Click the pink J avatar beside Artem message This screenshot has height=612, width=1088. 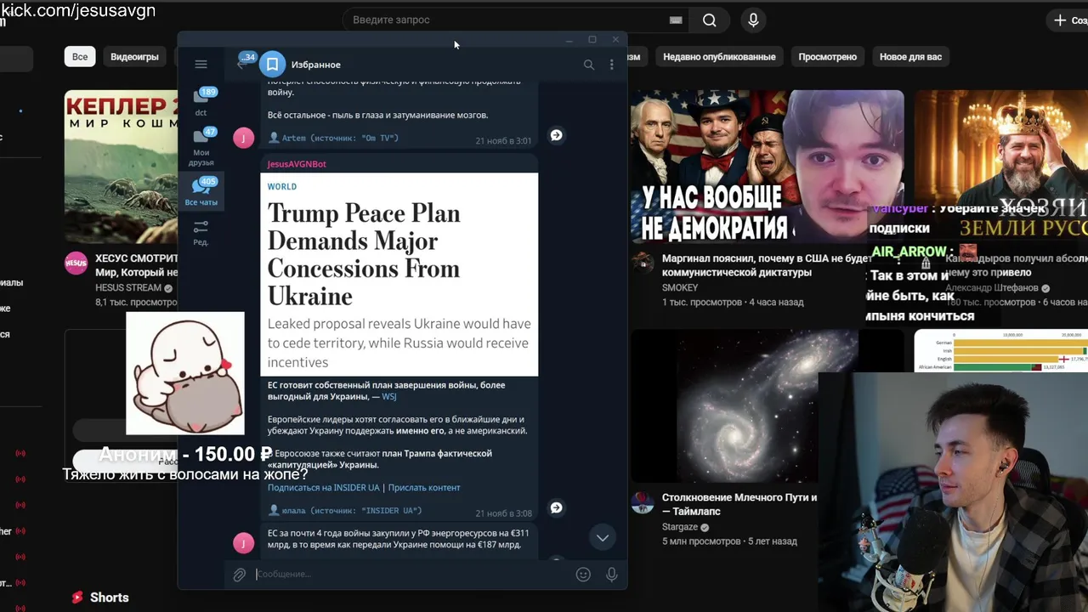[244, 138]
